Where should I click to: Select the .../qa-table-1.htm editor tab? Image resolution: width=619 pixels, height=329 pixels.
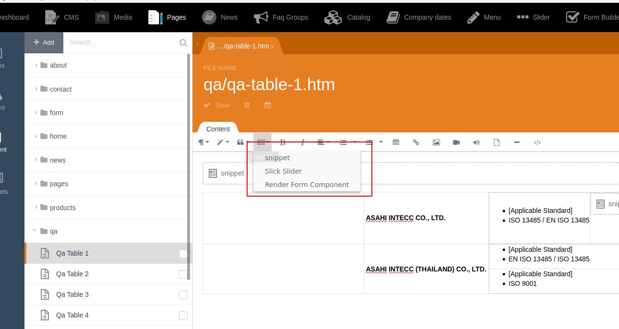[241, 46]
